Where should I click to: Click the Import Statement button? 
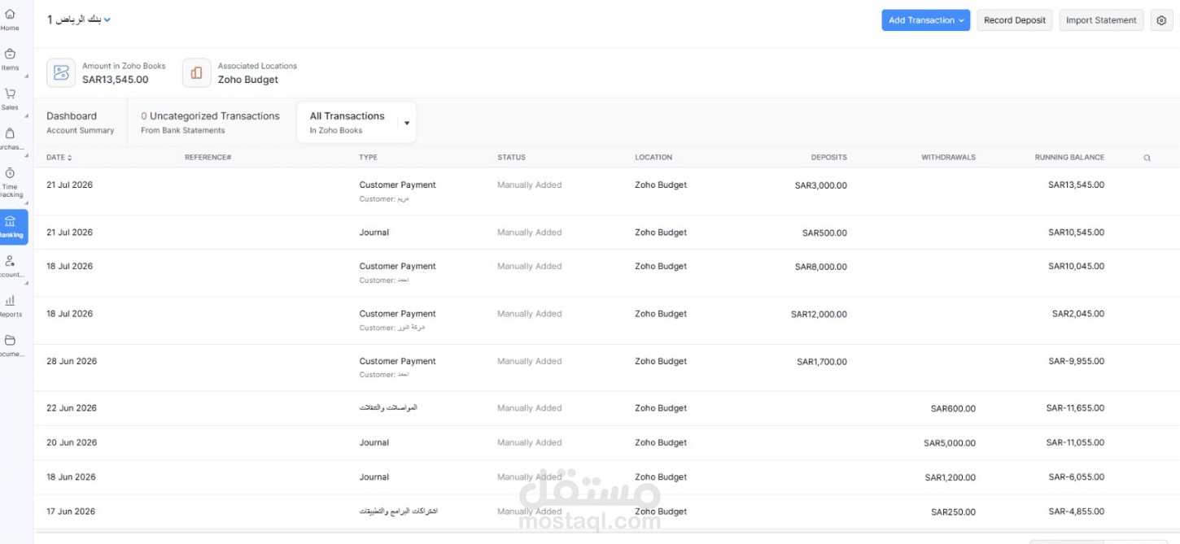click(1101, 20)
